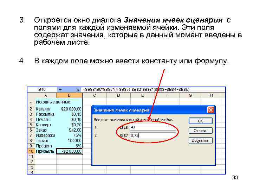Click cell labeled Печать
253x190 pixels.
[x=46, y=120]
